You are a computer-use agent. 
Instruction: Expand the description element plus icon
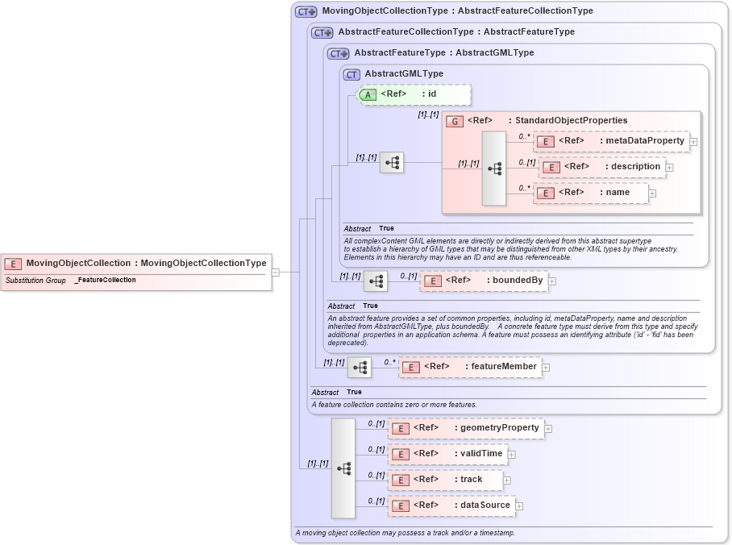669,166
